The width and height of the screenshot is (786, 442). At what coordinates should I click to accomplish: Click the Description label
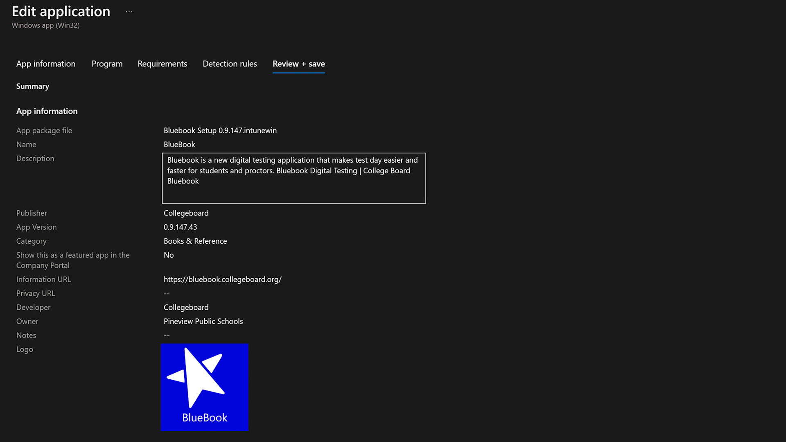pyautogui.click(x=35, y=159)
